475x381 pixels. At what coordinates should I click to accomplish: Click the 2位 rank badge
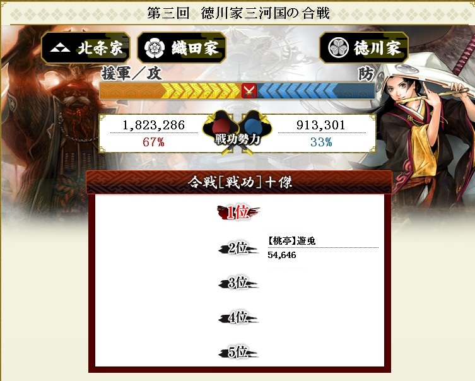click(x=238, y=249)
